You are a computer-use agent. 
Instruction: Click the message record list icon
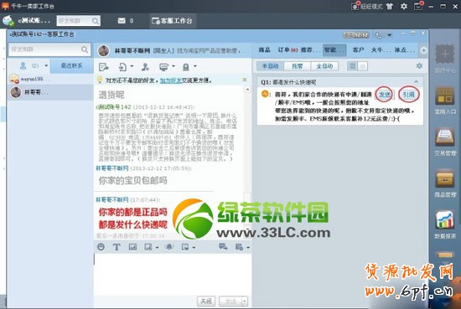click(x=239, y=247)
